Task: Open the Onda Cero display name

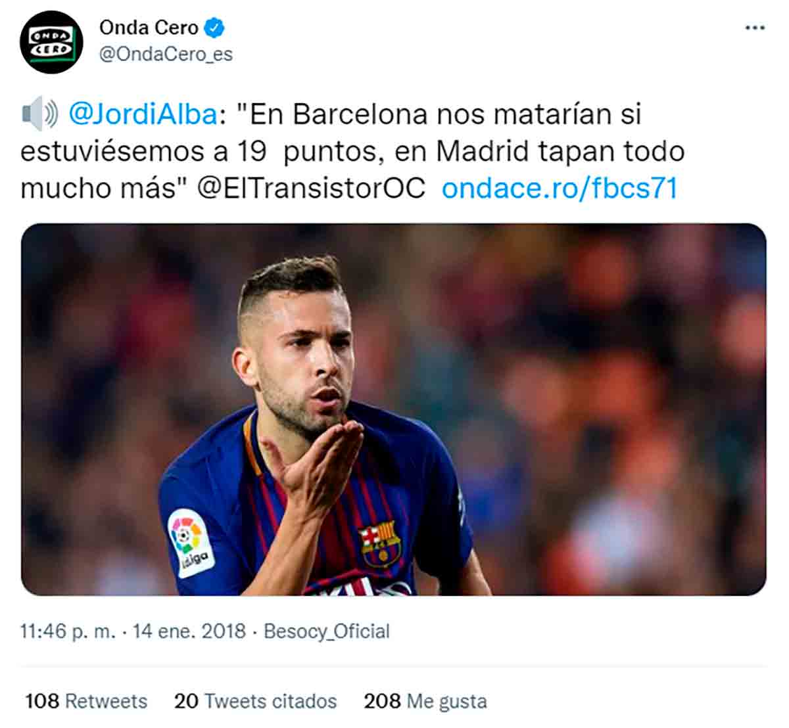Action: click(x=149, y=28)
